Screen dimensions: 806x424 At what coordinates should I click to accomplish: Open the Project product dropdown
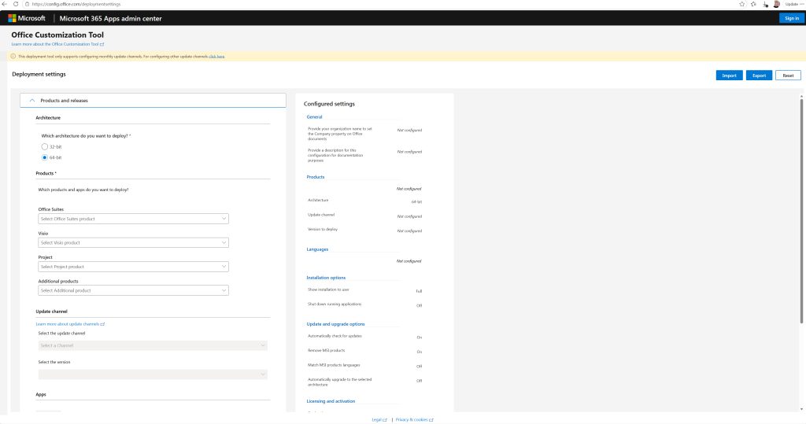point(133,267)
